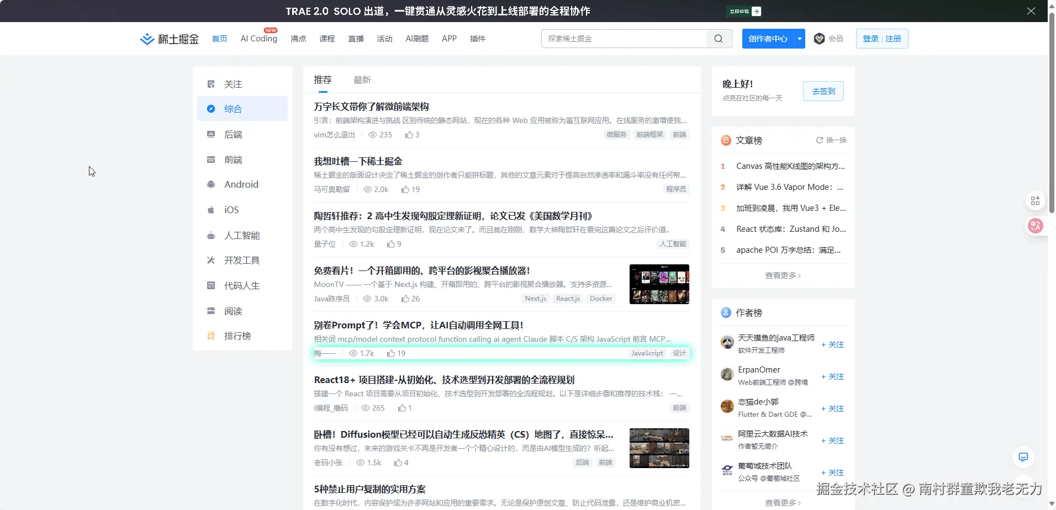Click the search magnifier icon
1056x510 pixels.
pyautogui.click(x=718, y=39)
